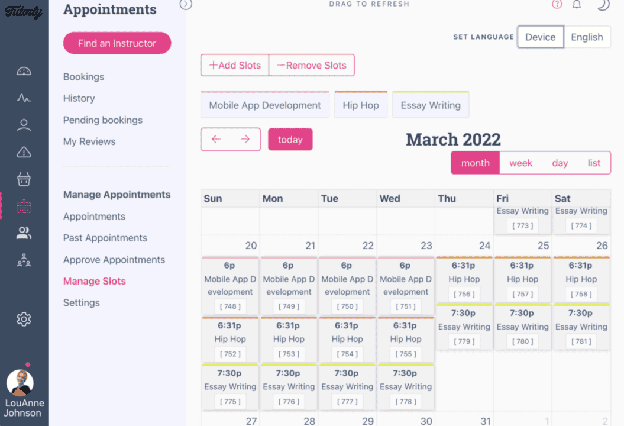This screenshot has width=624, height=426.
Task: Go to the next month arrow
Action: 245,140
